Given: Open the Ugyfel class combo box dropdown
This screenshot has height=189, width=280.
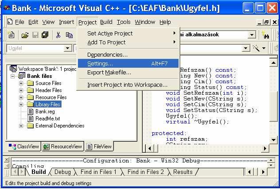Looking at the screenshot, I should [x=67, y=48].
